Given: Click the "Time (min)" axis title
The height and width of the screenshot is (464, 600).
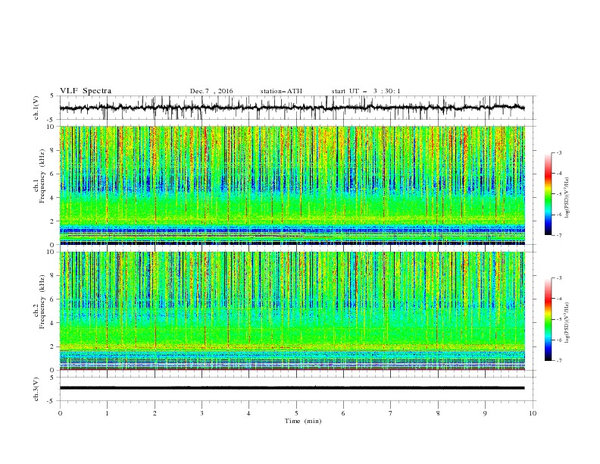Looking at the screenshot, I should [303, 421].
